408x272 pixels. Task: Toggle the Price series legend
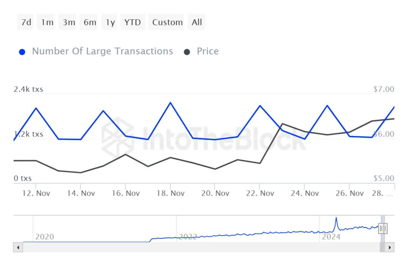tap(207, 51)
